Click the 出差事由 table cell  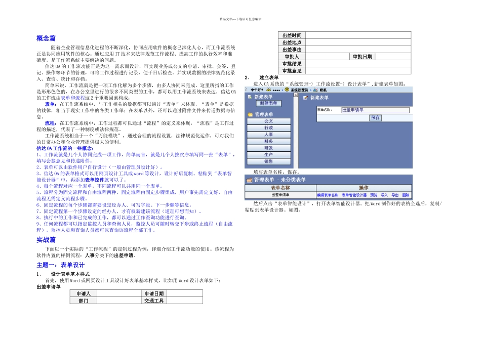click(292, 50)
